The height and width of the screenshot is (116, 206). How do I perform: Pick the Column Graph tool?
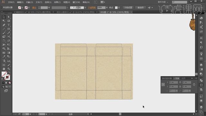9,61
